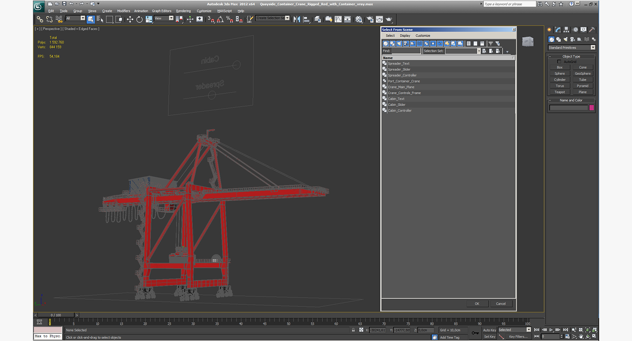
Task: Enable the AutoGrid checkbox
Action: [559, 62]
